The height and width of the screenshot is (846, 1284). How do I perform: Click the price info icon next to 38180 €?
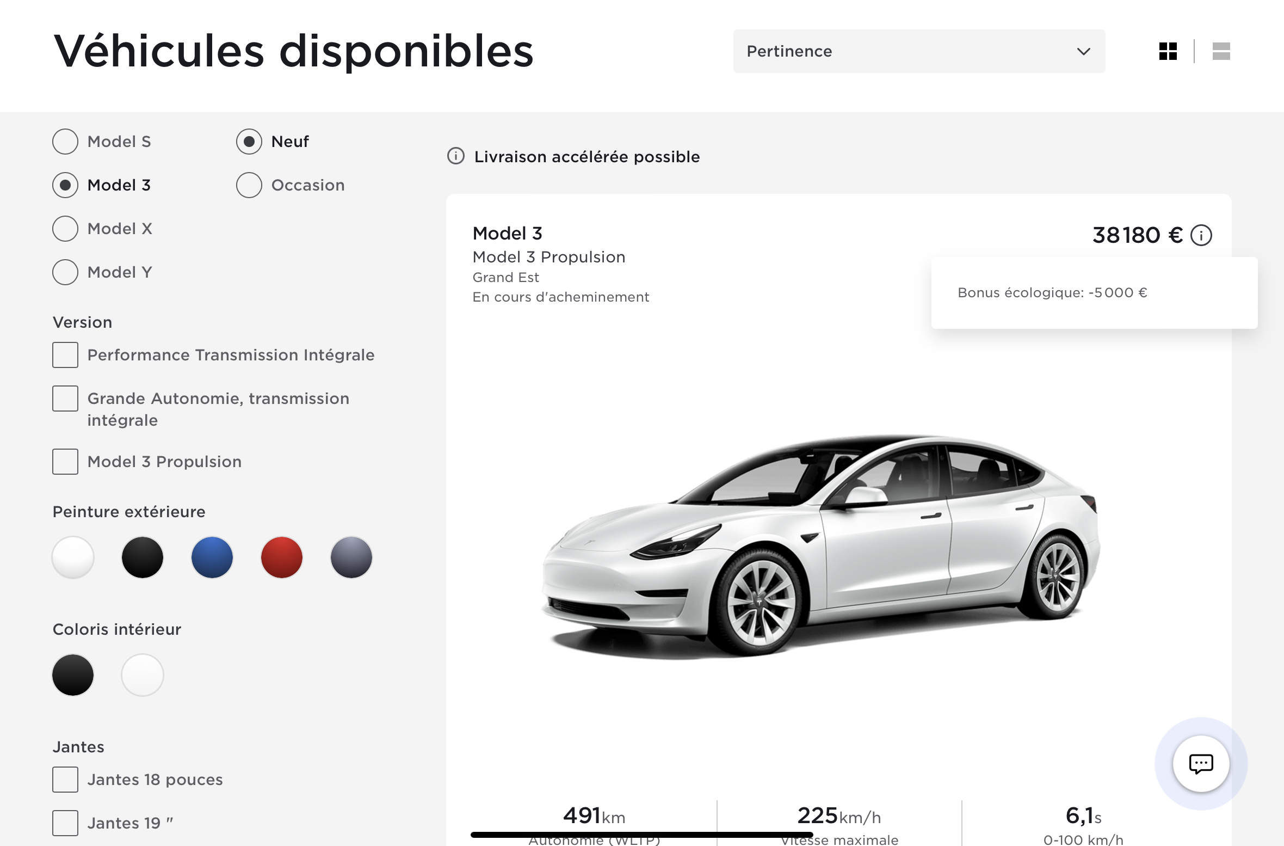[1201, 235]
